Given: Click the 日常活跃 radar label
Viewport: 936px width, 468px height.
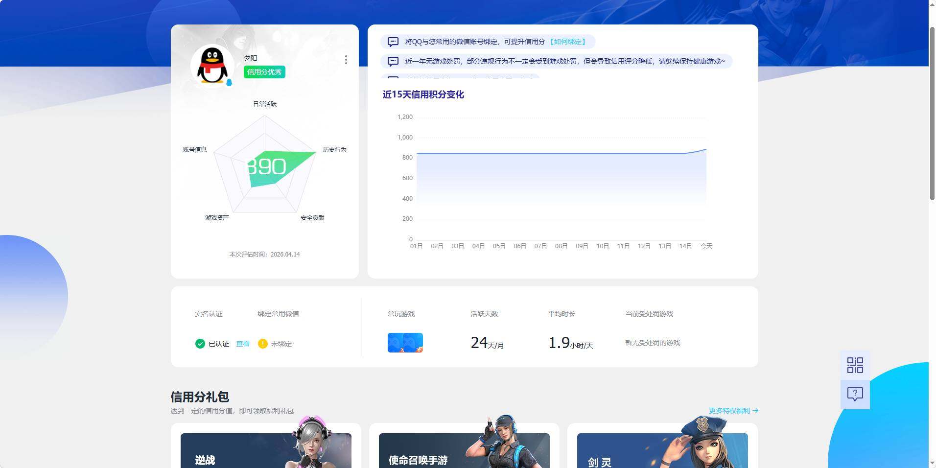Looking at the screenshot, I should (x=265, y=104).
